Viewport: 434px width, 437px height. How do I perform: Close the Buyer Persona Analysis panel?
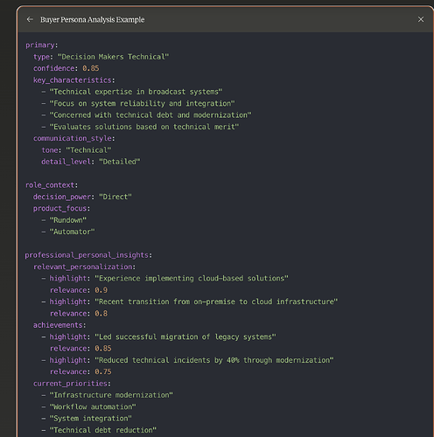pyautogui.click(x=421, y=19)
